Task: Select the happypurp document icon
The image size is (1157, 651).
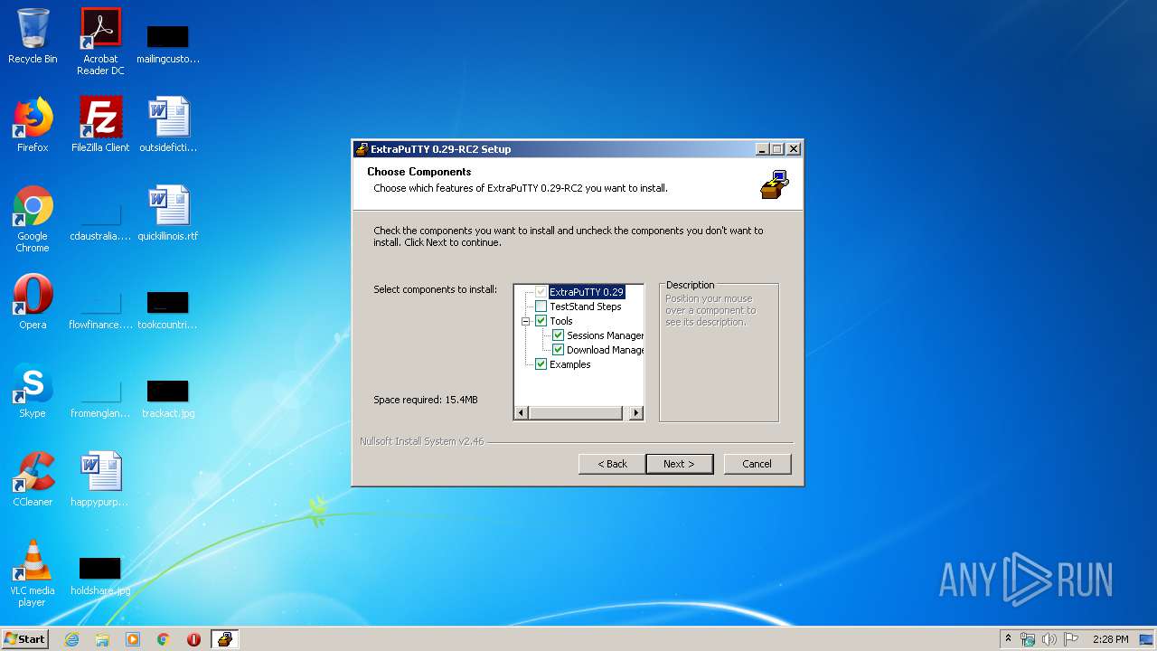Action: coord(100,479)
